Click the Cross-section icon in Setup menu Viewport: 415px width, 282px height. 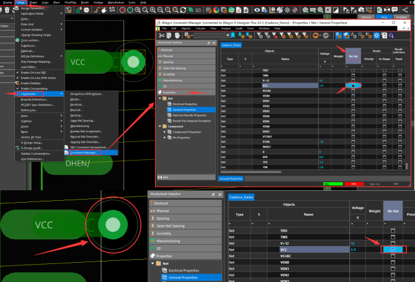[17, 40]
